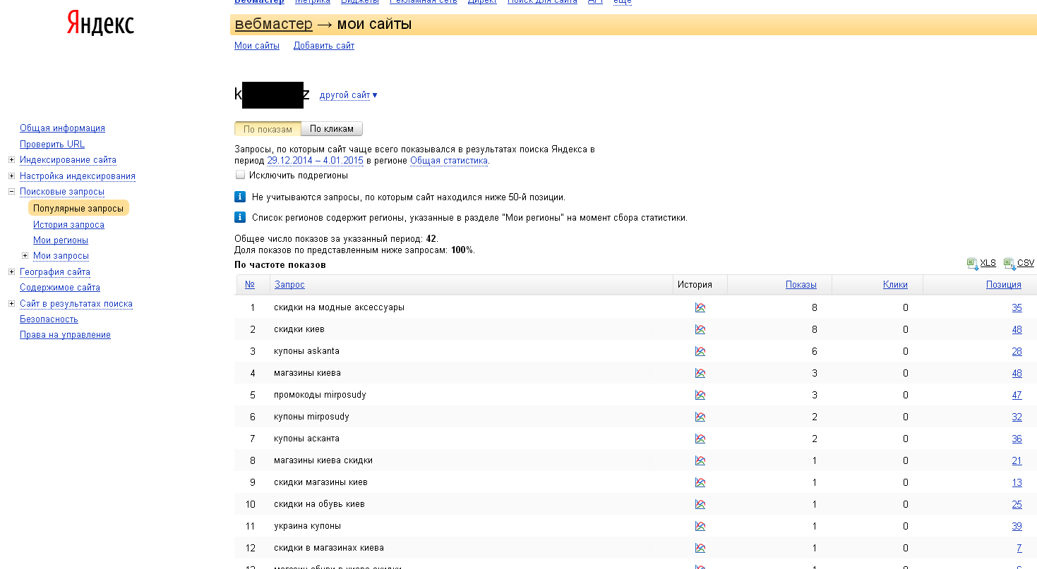This screenshot has width=1037, height=569.
Task: Click XLS export icon
Action: (x=972, y=263)
